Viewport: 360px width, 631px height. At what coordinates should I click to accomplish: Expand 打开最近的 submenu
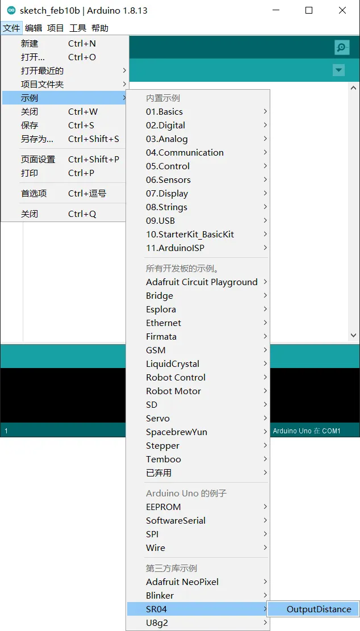pyautogui.click(x=65, y=71)
